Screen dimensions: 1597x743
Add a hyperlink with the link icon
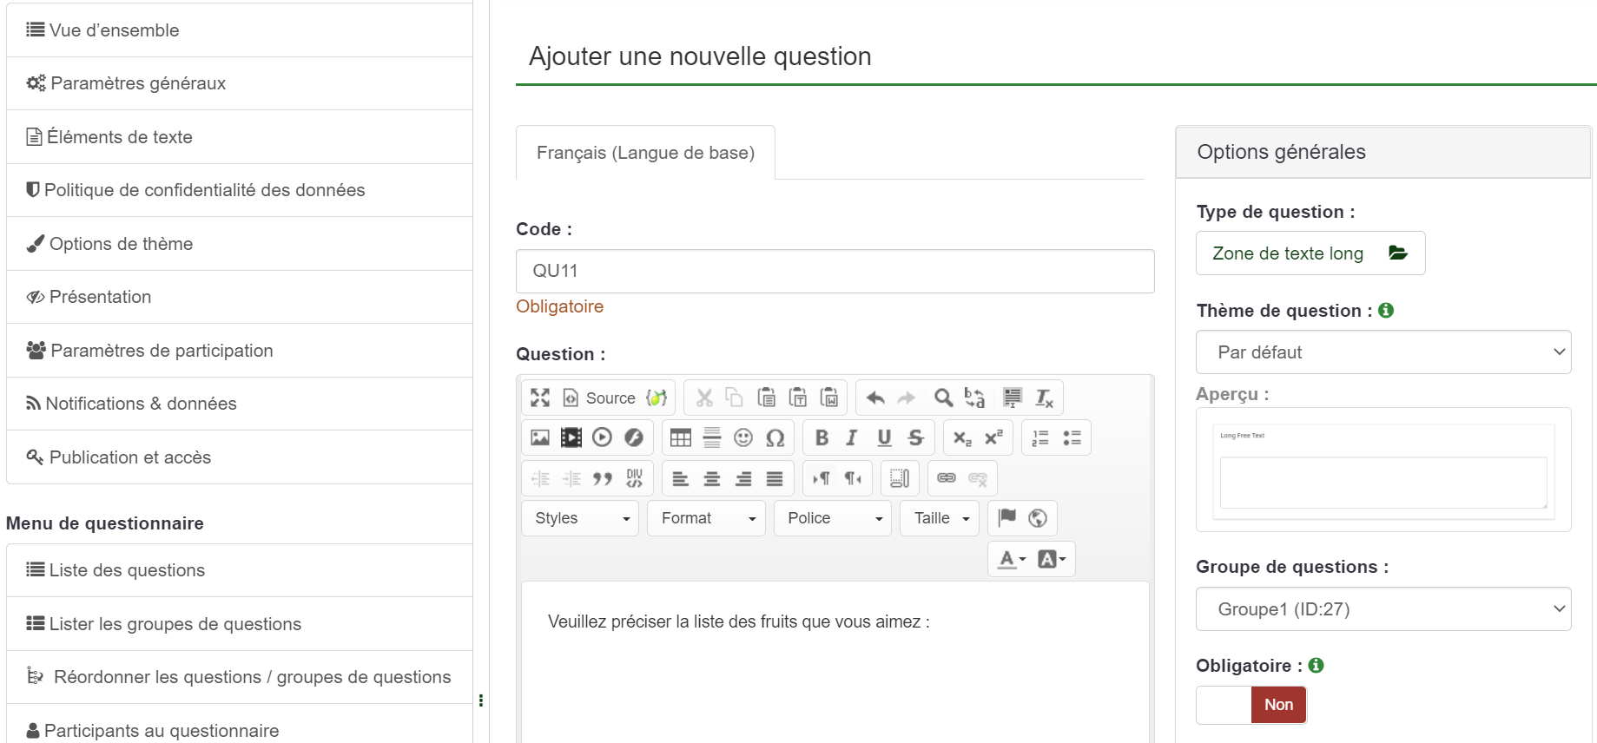coord(947,478)
